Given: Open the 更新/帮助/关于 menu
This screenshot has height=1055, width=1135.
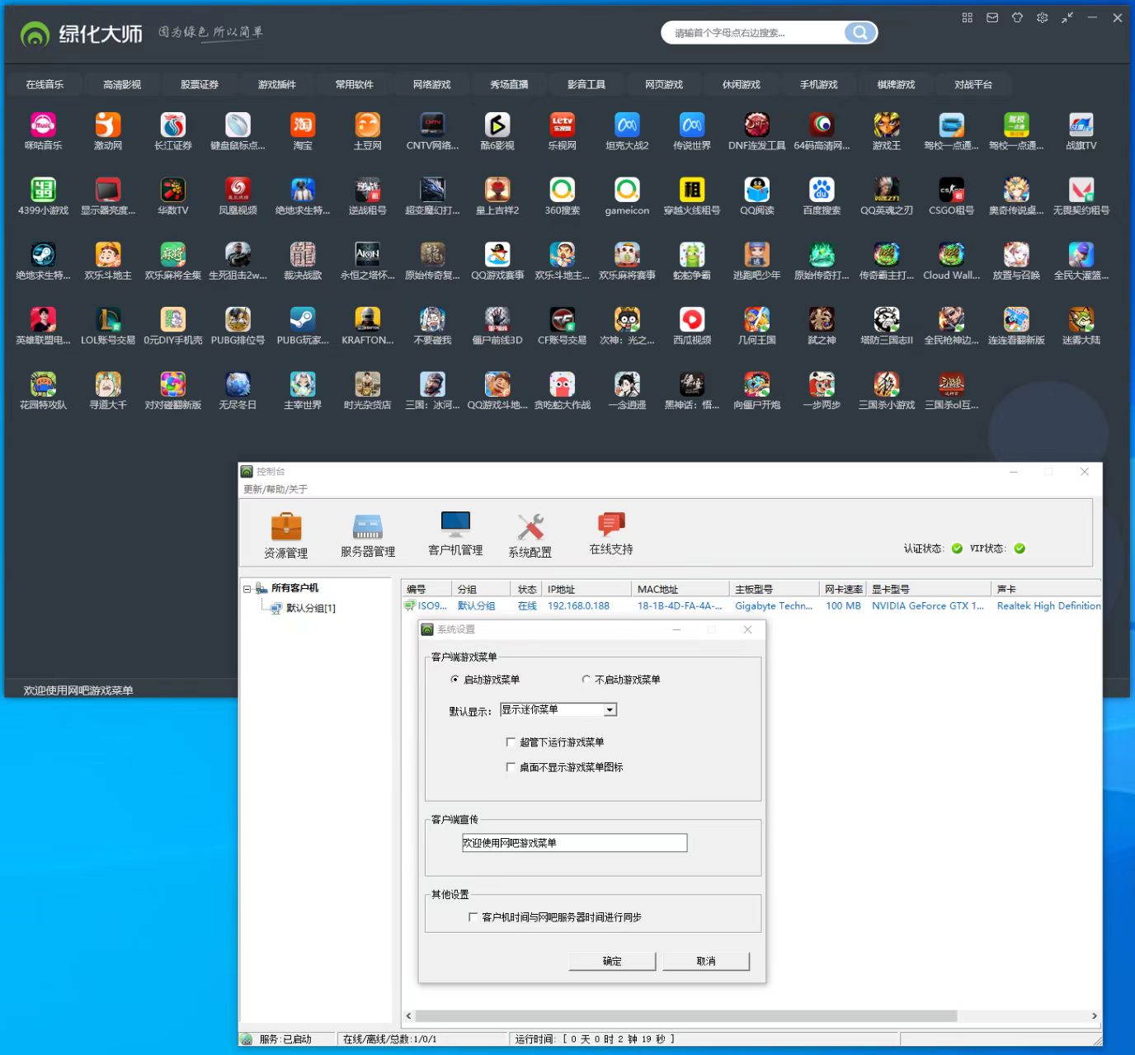Looking at the screenshot, I should tap(276, 489).
